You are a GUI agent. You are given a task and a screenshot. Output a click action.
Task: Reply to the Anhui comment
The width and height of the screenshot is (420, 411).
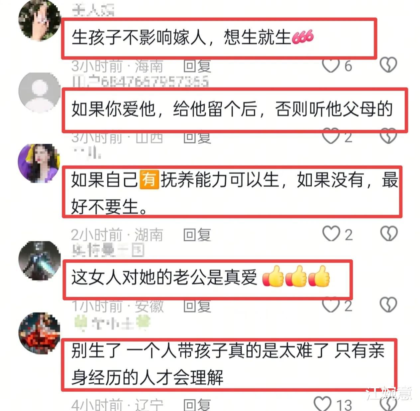(197, 306)
